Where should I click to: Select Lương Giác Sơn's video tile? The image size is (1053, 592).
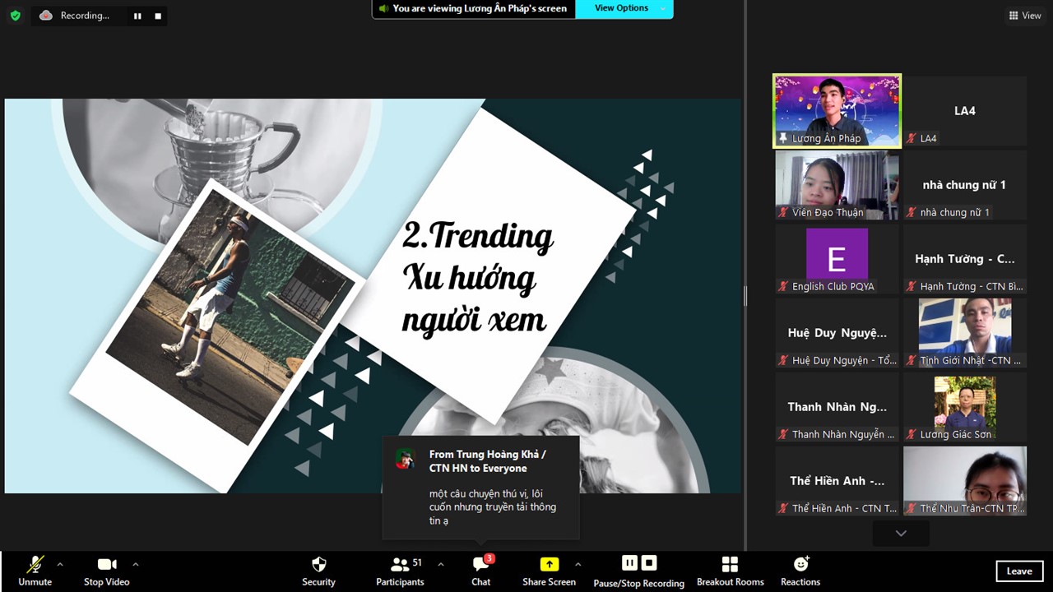965,407
